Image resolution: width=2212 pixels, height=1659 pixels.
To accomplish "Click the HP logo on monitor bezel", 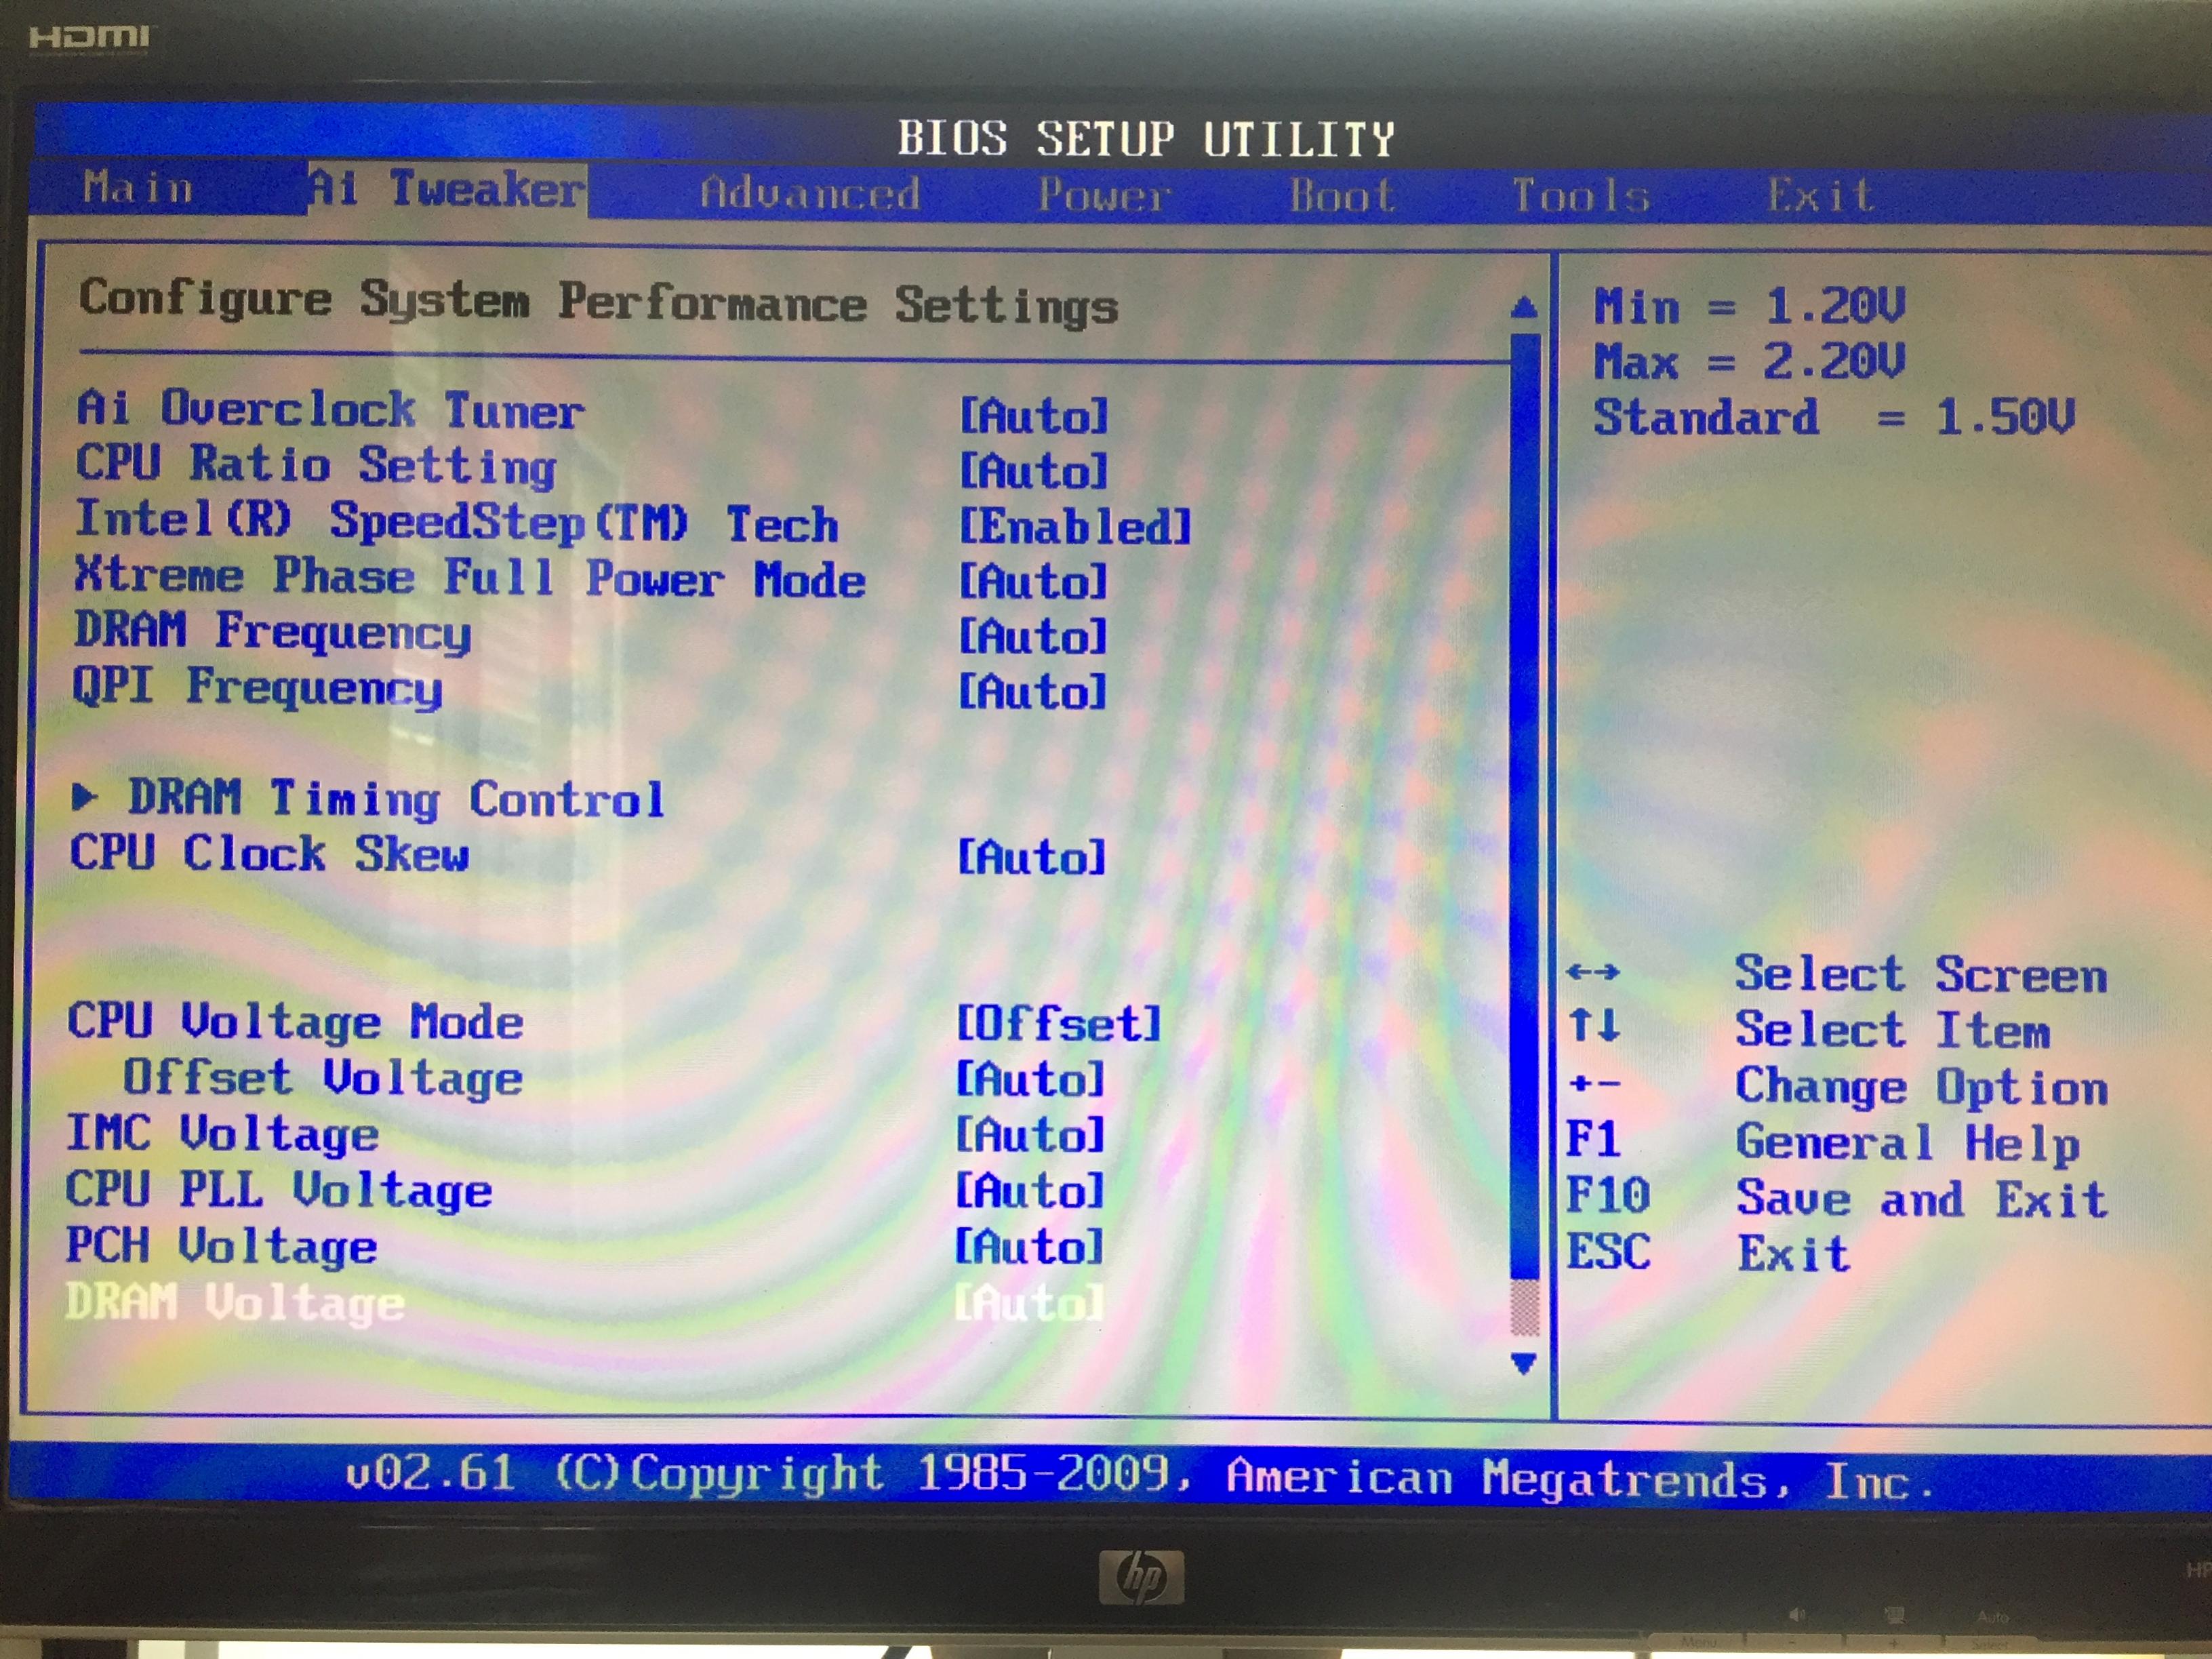I will pyautogui.click(x=1141, y=1577).
